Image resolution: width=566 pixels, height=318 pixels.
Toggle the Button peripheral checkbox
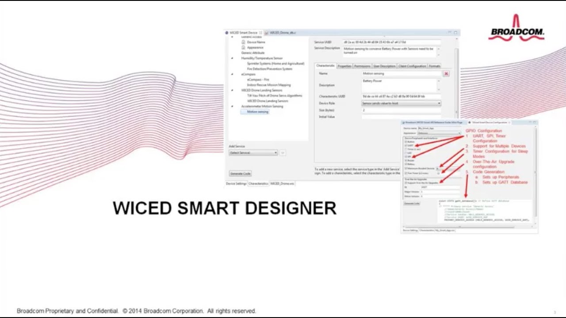click(x=406, y=142)
